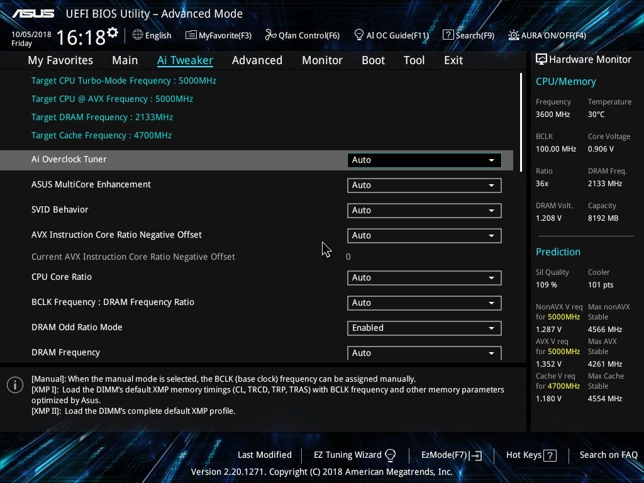Click Target DRAM Frequency : 2133MHz text
The width and height of the screenshot is (644, 483).
[x=102, y=117]
